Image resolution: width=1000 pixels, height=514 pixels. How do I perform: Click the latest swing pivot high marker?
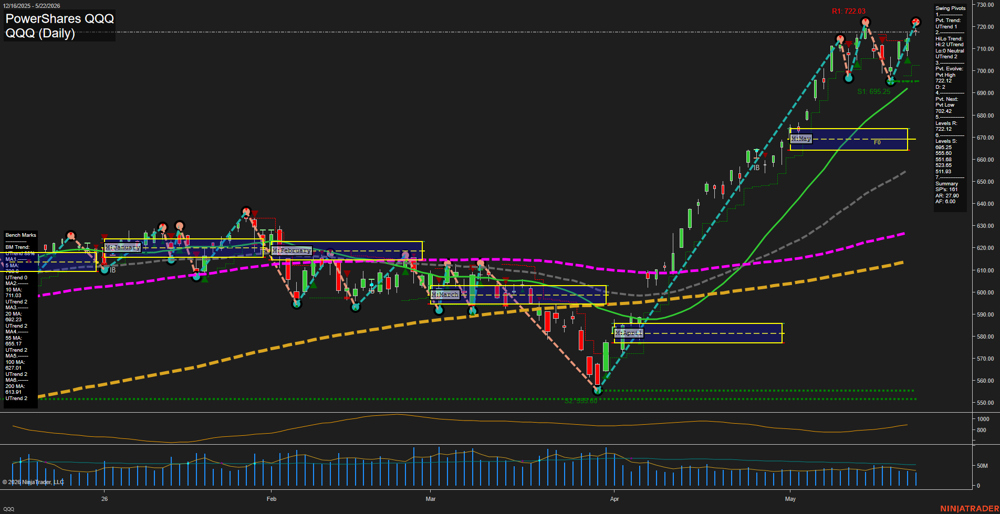click(x=915, y=22)
